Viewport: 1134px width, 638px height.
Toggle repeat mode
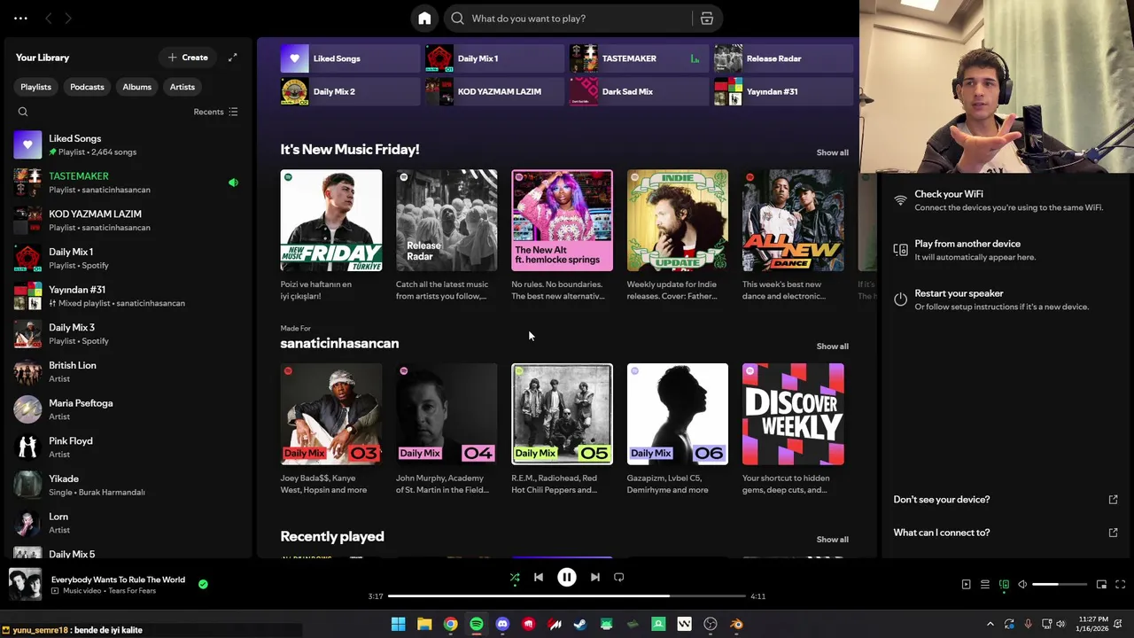619,578
